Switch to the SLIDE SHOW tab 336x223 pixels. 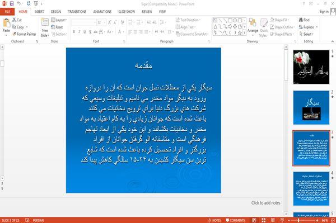[x=127, y=12]
